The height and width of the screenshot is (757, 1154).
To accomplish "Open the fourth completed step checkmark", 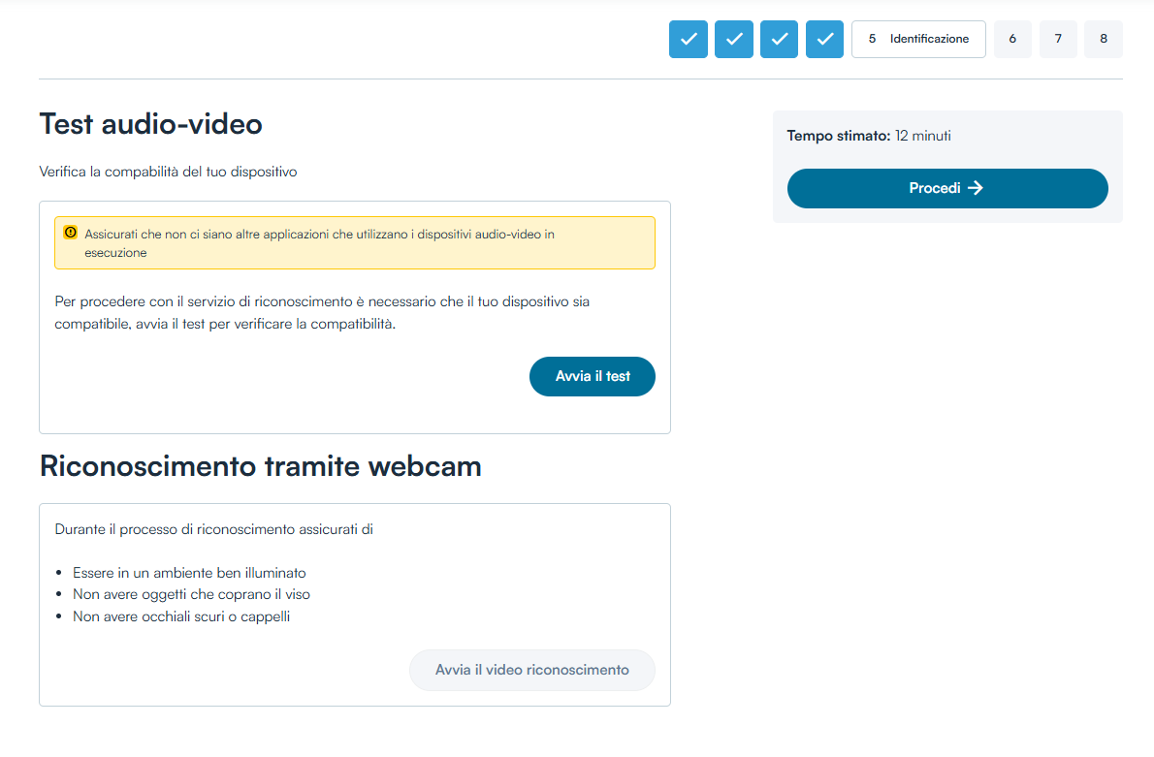I will [824, 39].
